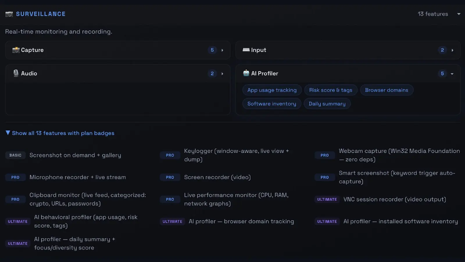The height and width of the screenshot is (262, 465).
Task: Click the Input count badge 2
Action: pos(442,50)
